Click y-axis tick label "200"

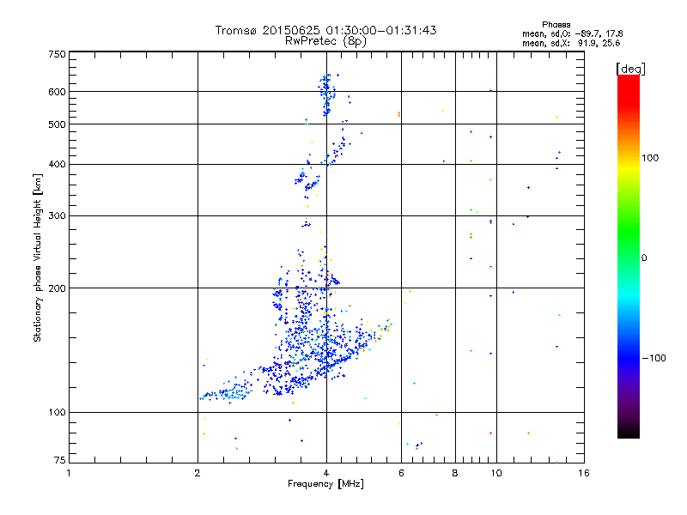[57, 288]
